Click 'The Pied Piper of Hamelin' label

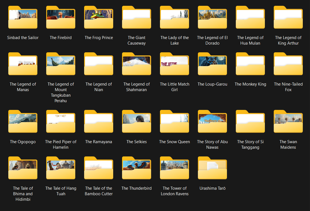click(x=61, y=144)
